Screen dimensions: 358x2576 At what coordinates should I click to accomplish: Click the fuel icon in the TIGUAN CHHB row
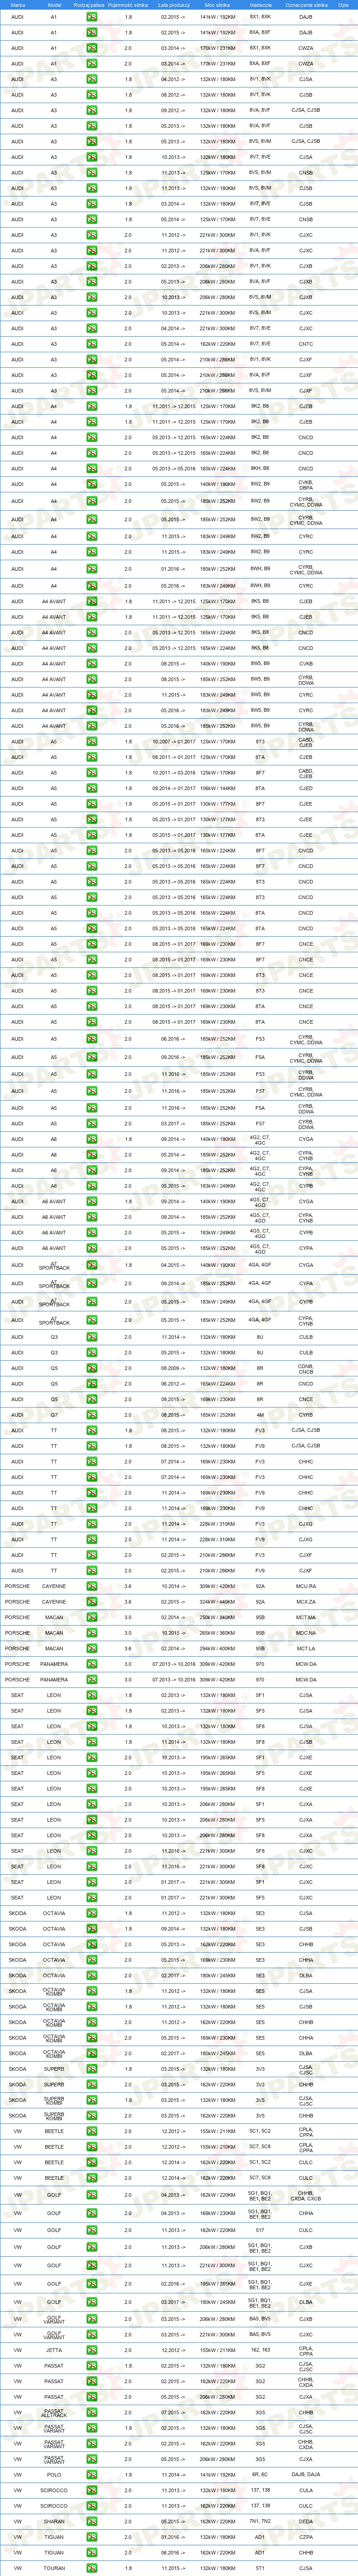tap(92, 2552)
